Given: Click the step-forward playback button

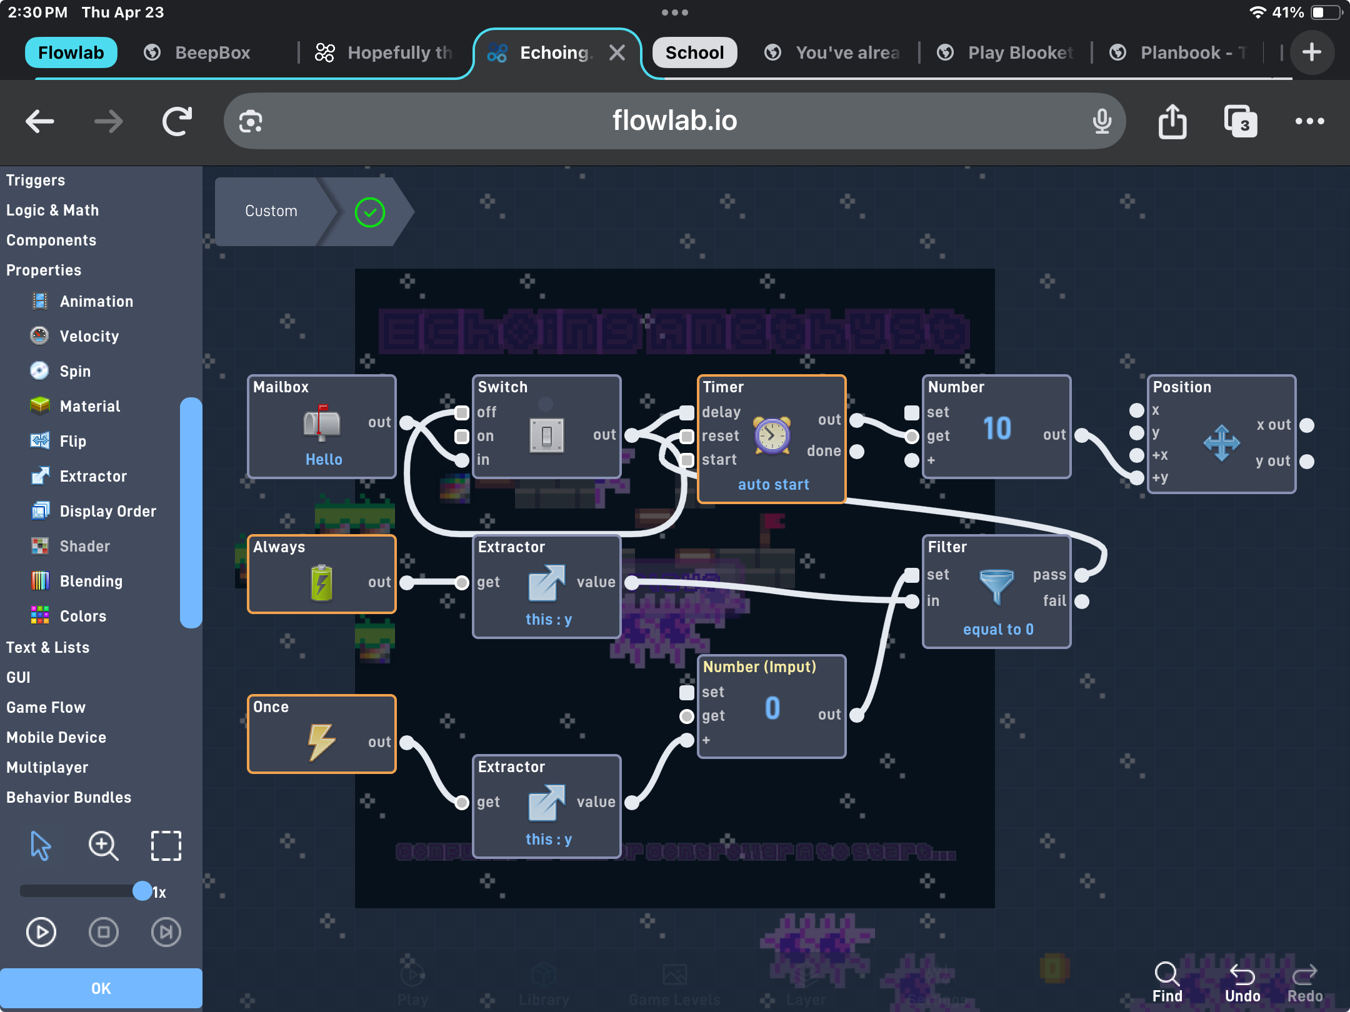Looking at the screenshot, I should point(166,932).
